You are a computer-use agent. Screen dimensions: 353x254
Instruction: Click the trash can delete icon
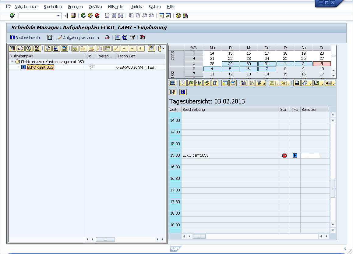pyautogui.click(x=215, y=83)
